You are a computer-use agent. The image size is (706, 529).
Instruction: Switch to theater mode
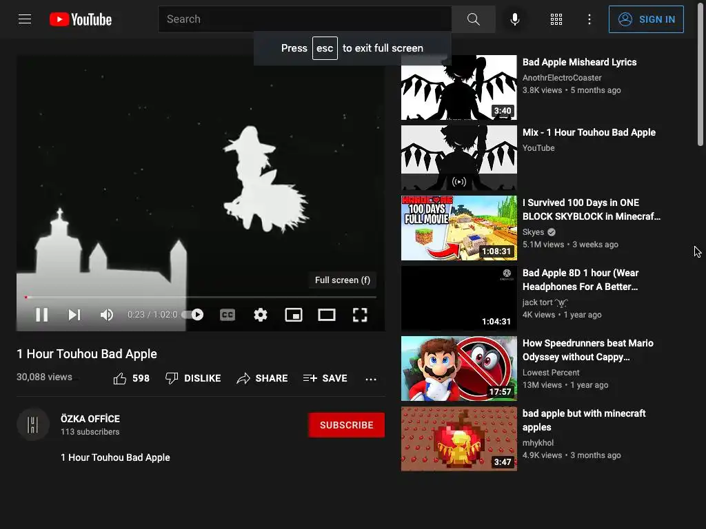[x=326, y=314]
